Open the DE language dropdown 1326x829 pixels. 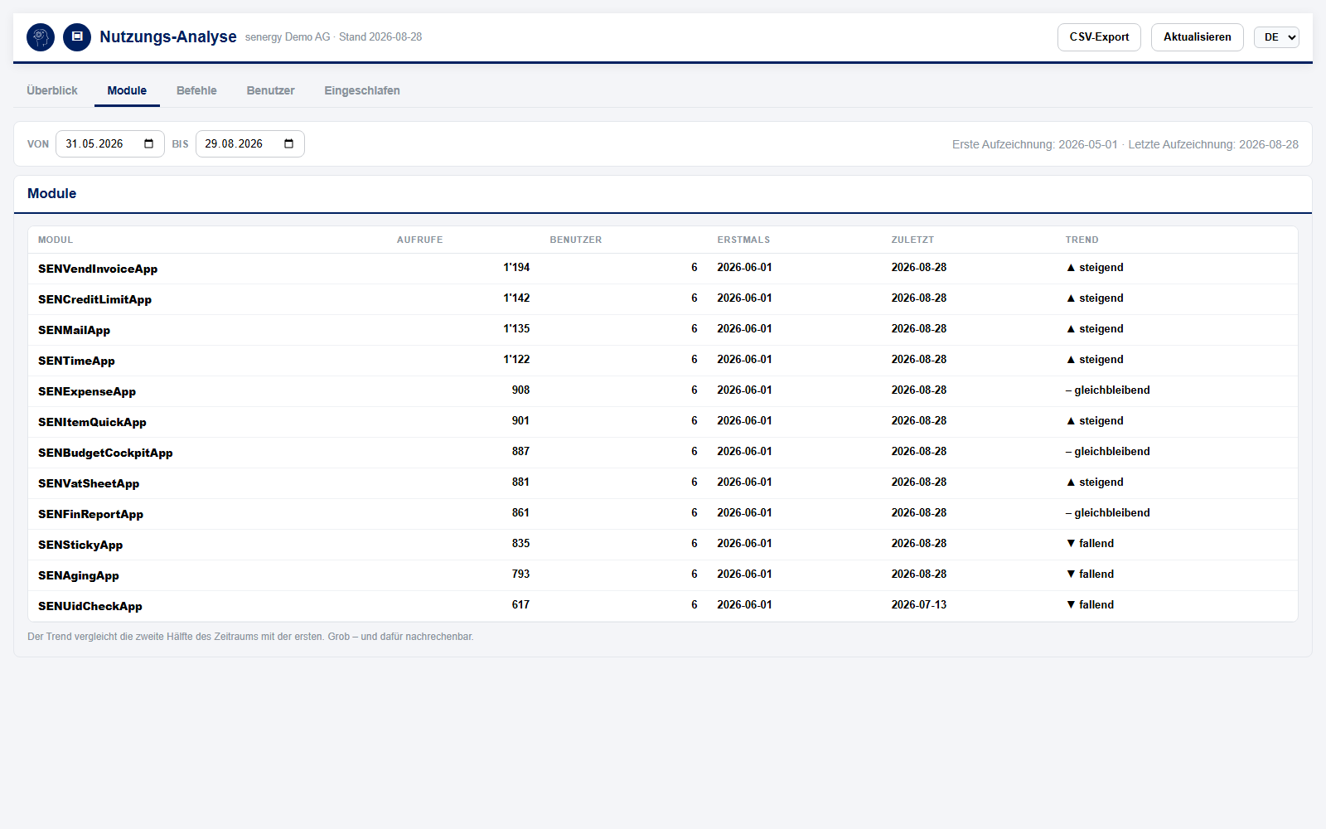pyautogui.click(x=1276, y=37)
